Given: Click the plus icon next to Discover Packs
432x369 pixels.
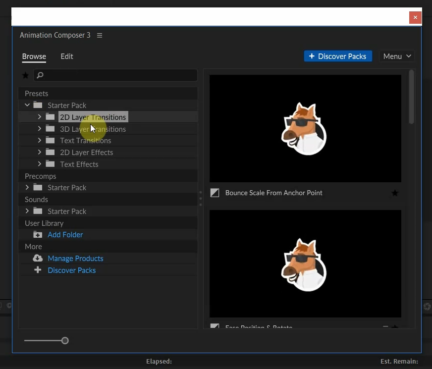Looking at the screenshot, I should [x=38, y=270].
